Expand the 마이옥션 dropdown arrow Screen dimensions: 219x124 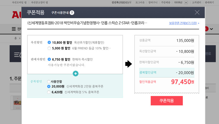pos(186,2)
